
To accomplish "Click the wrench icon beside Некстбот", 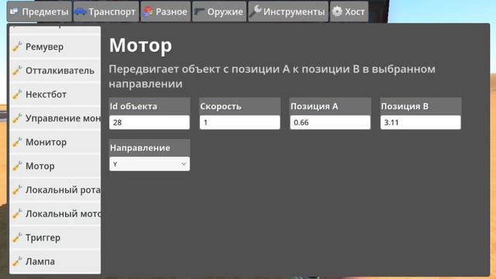I will pyautogui.click(x=17, y=94).
